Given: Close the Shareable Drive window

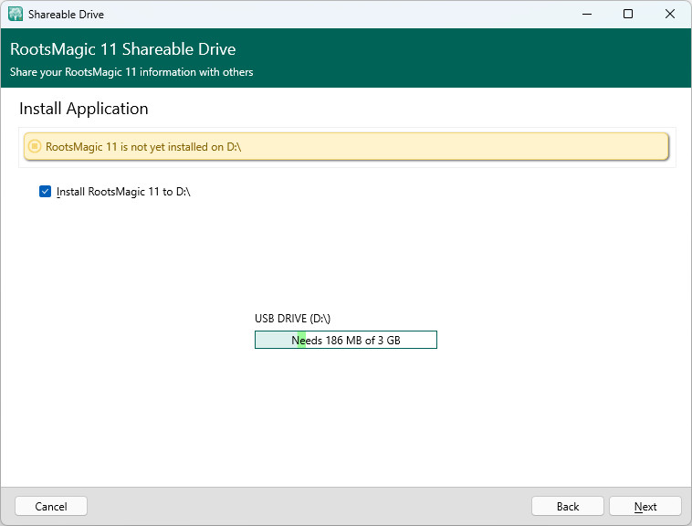Looking at the screenshot, I should point(669,14).
